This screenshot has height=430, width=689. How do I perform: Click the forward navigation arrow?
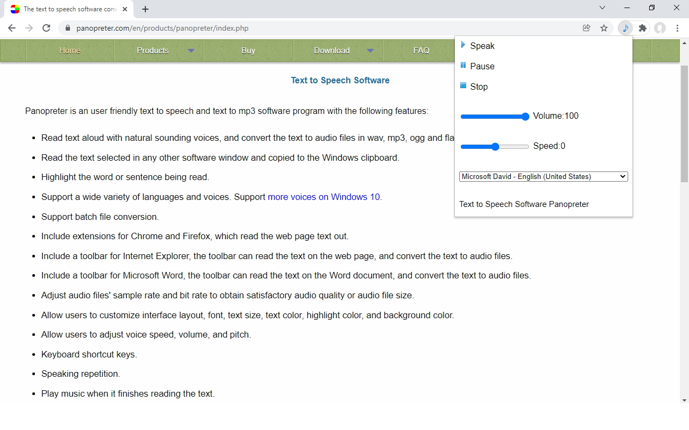[29, 28]
